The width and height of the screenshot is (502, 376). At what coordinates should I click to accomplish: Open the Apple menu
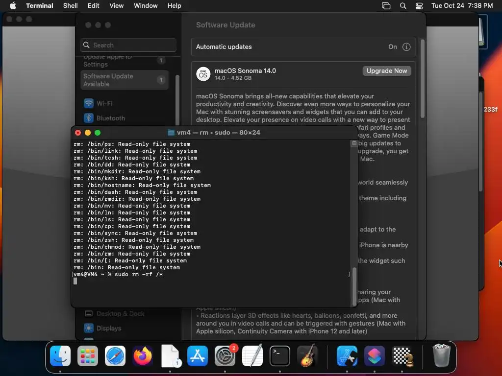point(13,5)
